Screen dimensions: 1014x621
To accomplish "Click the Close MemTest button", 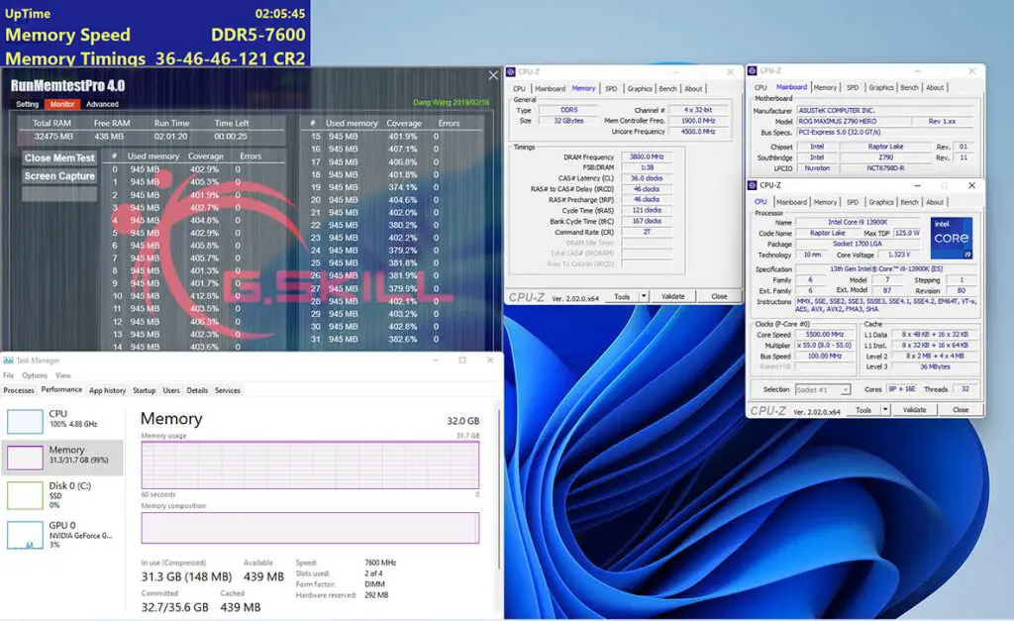I will 59,157.
